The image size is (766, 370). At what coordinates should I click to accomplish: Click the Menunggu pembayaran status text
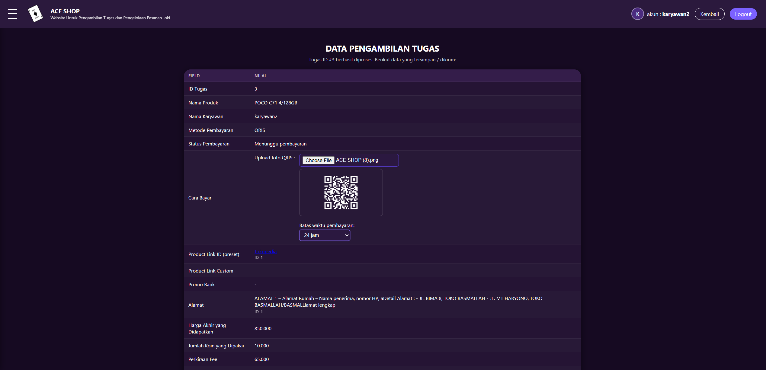click(x=280, y=144)
